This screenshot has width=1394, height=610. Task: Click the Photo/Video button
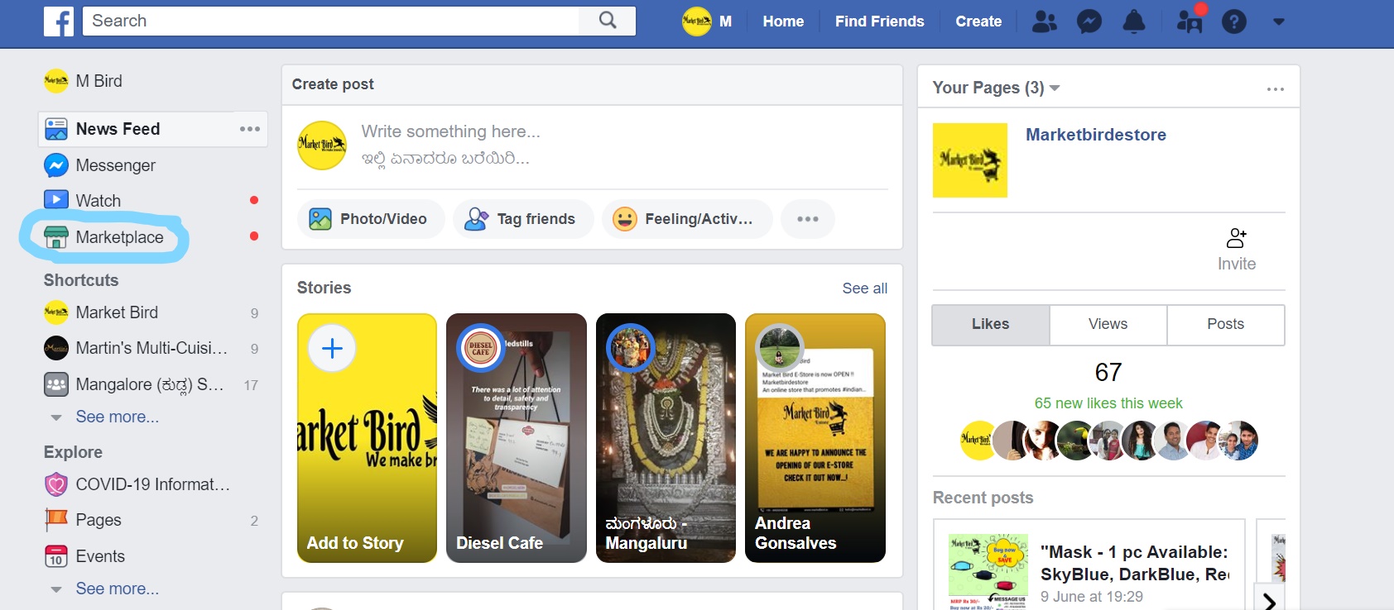click(370, 219)
